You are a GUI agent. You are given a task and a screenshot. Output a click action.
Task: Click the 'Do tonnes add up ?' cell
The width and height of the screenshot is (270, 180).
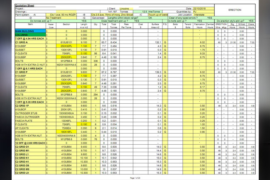[41, 21]
